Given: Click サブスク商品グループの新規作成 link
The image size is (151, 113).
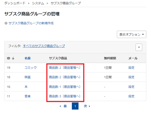Looking at the screenshot, I should click(x=31, y=23).
